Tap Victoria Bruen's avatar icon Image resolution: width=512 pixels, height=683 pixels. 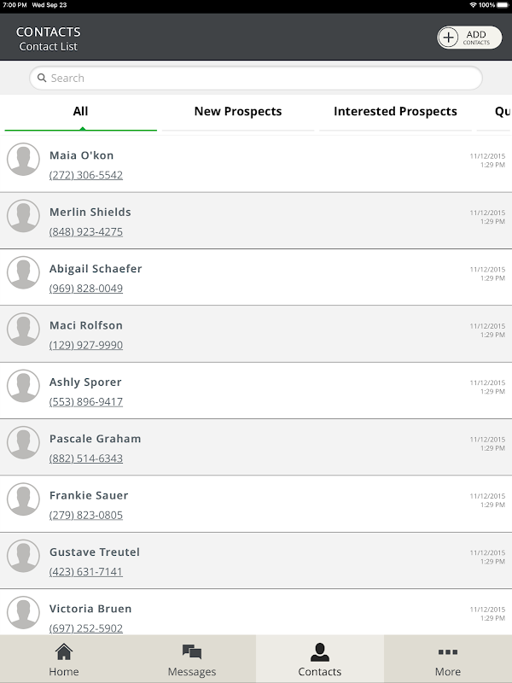(24, 612)
